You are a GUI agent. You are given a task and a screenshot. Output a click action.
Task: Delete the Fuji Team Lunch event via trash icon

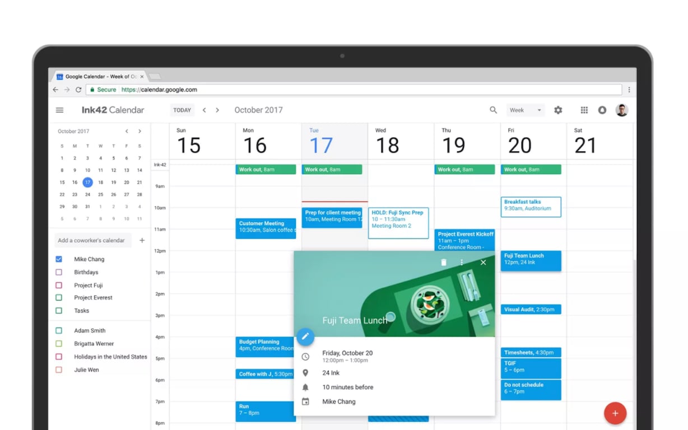(443, 262)
